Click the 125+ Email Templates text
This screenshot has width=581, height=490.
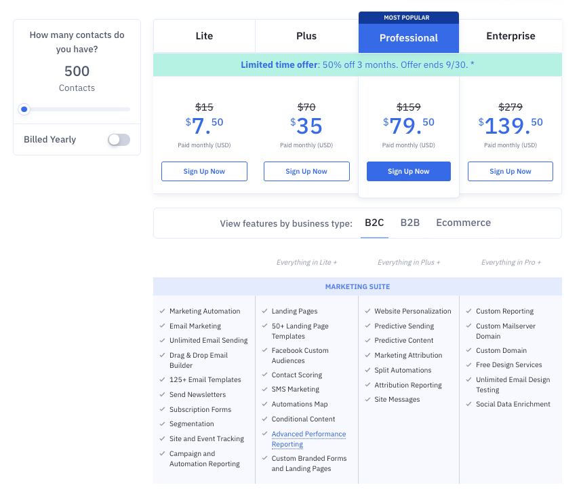tap(205, 379)
